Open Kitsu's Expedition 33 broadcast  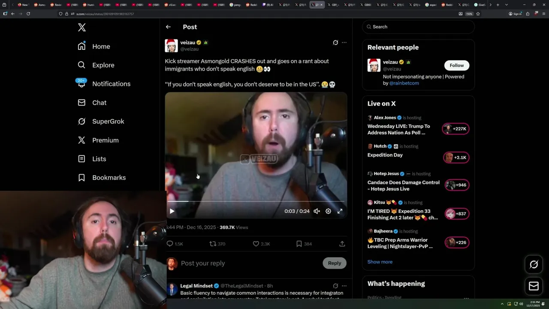[x=403, y=214]
